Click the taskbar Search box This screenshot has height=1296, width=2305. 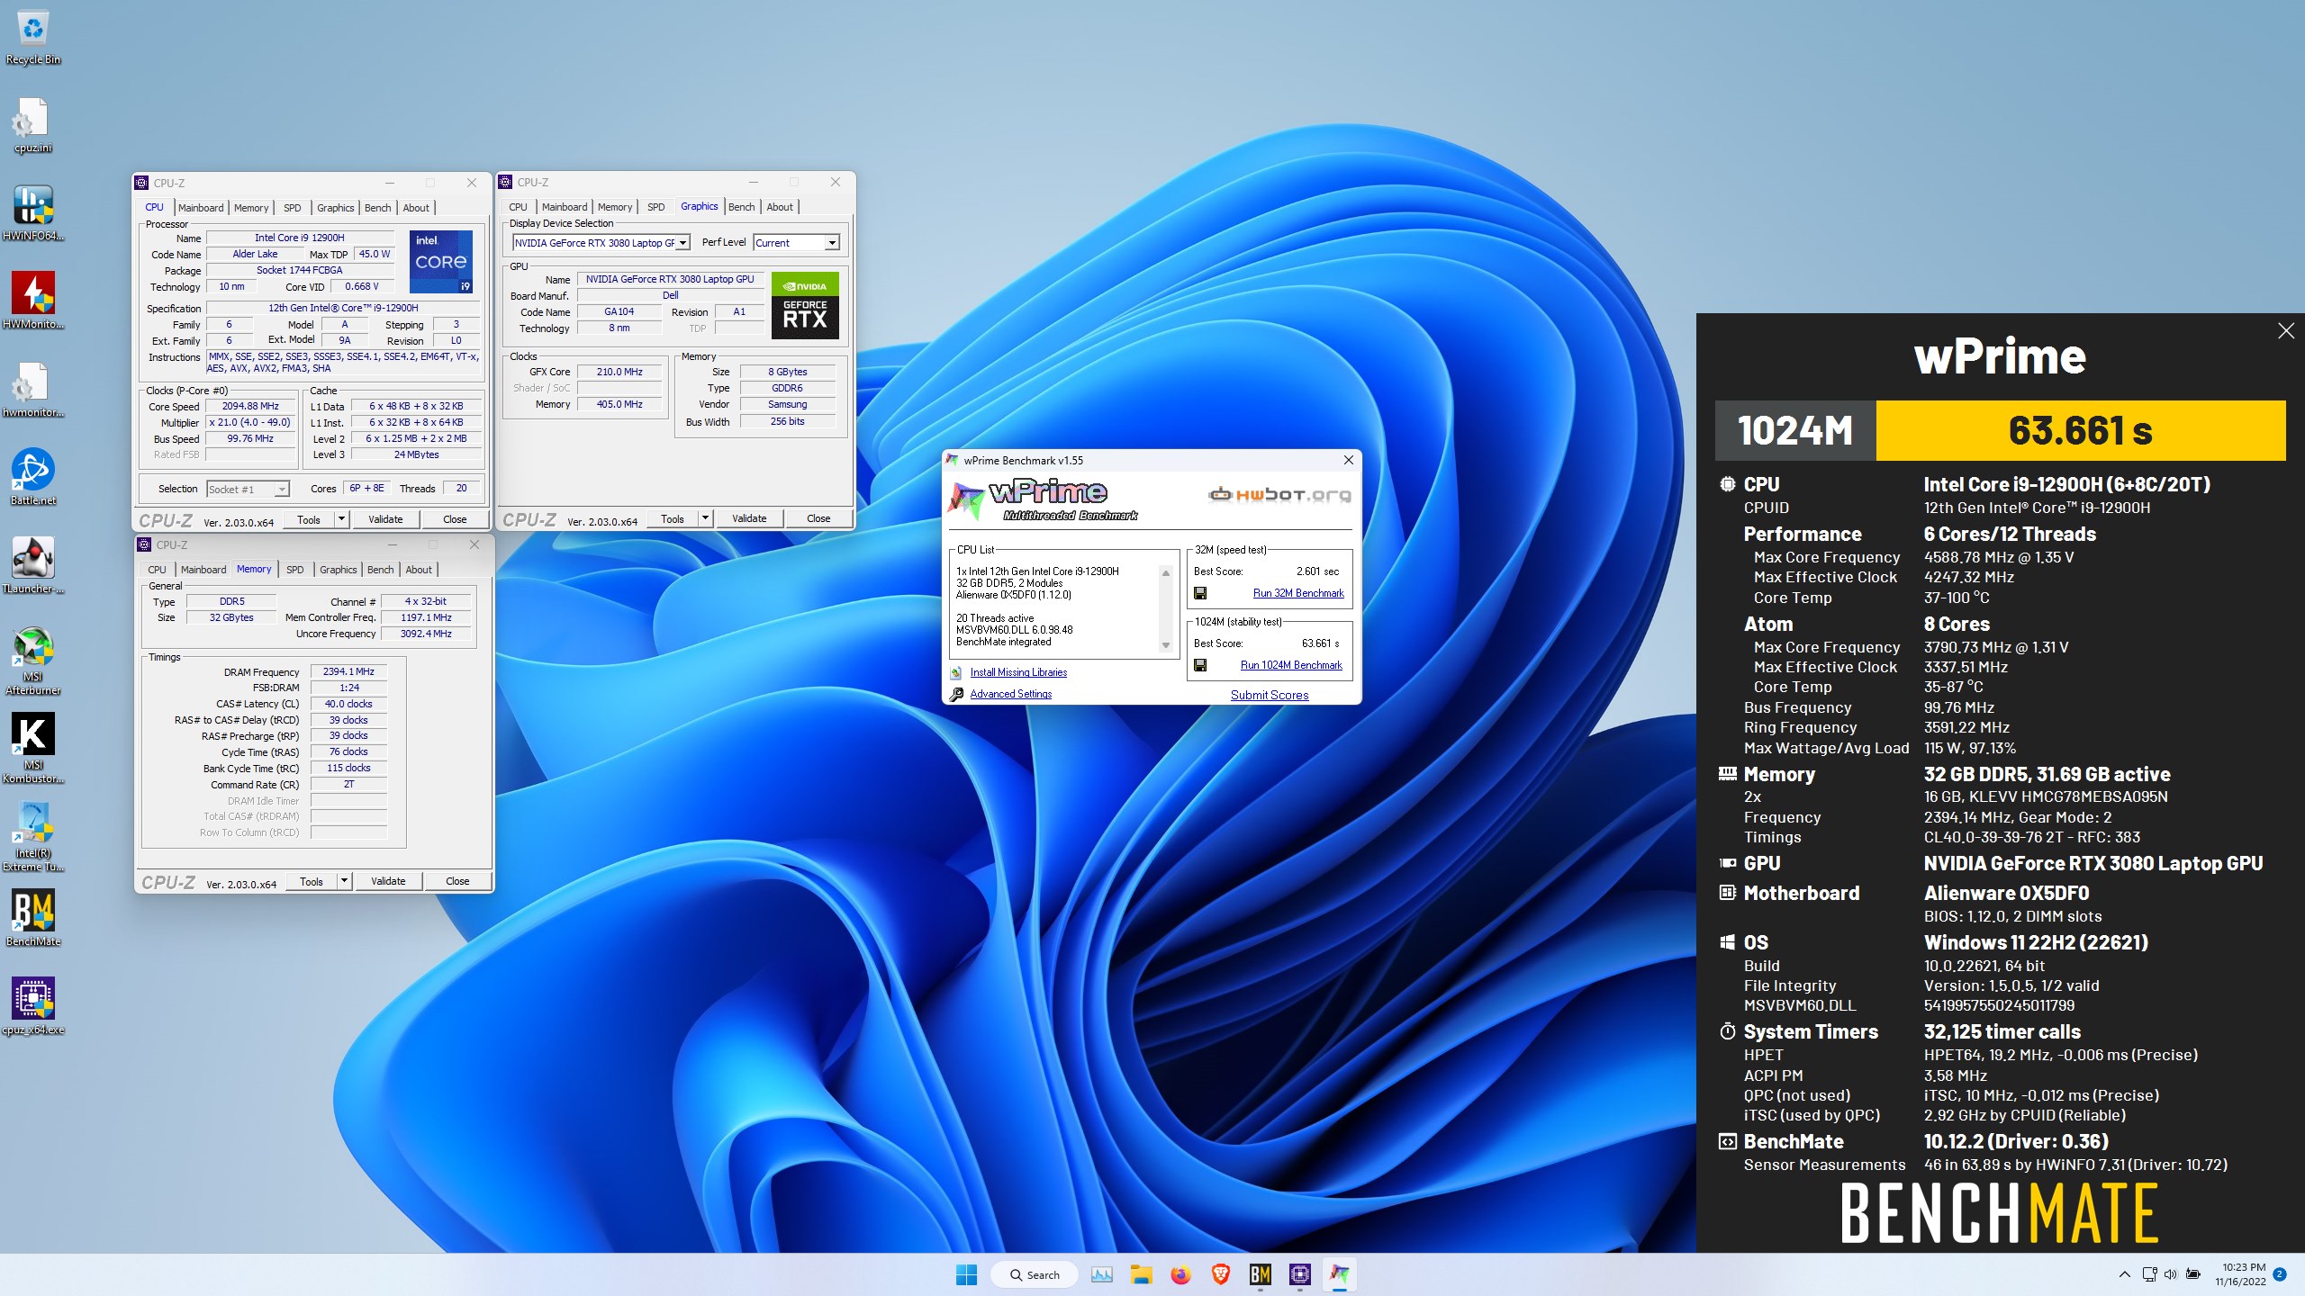[1034, 1274]
